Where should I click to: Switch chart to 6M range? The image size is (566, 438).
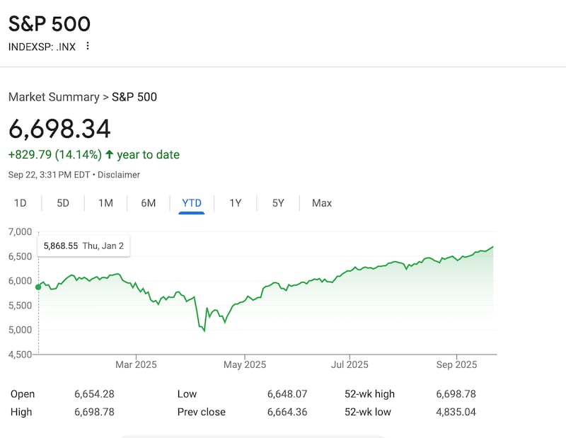pyautogui.click(x=148, y=203)
